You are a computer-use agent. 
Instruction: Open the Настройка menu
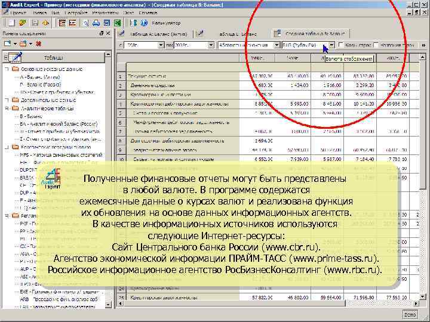point(76,13)
